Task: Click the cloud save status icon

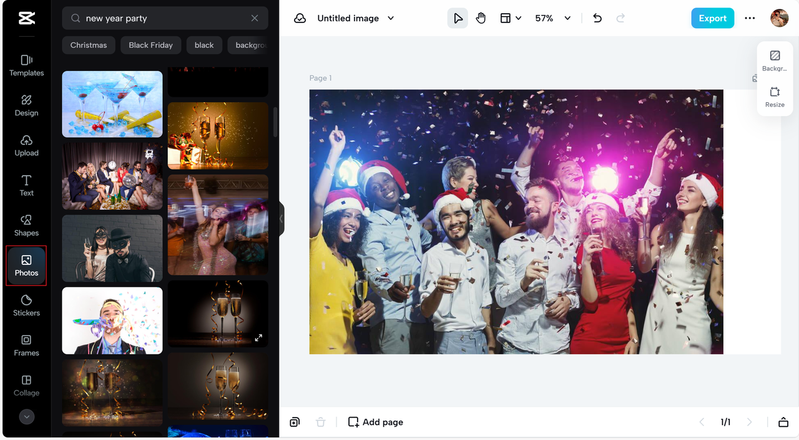Action: click(300, 18)
